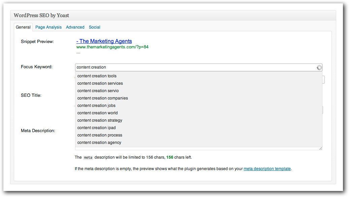The image size is (349, 197).
Task: Click the loading spinner in Focus Keyword field
Action: 319,68
